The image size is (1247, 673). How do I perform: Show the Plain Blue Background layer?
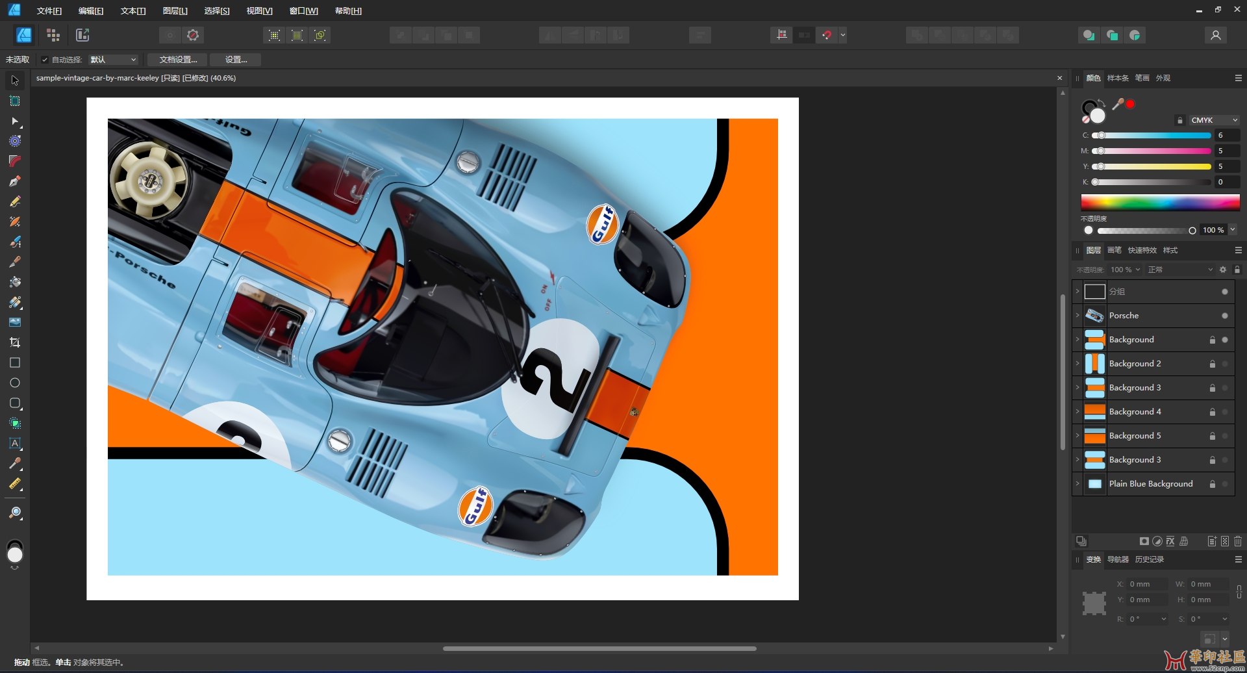1225,484
